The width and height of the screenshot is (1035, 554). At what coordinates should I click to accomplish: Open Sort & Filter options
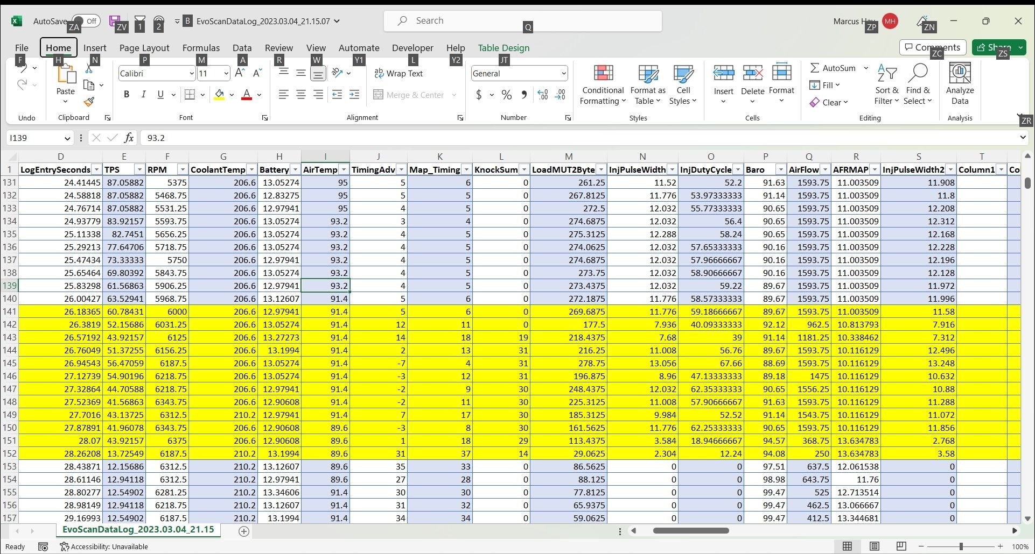click(x=886, y=85)
